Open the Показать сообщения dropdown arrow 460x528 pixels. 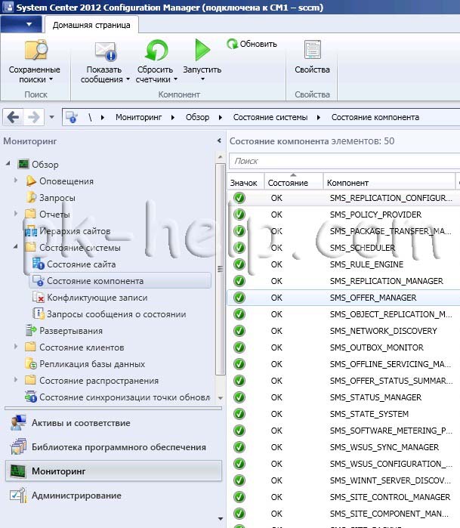coord(128,79)
